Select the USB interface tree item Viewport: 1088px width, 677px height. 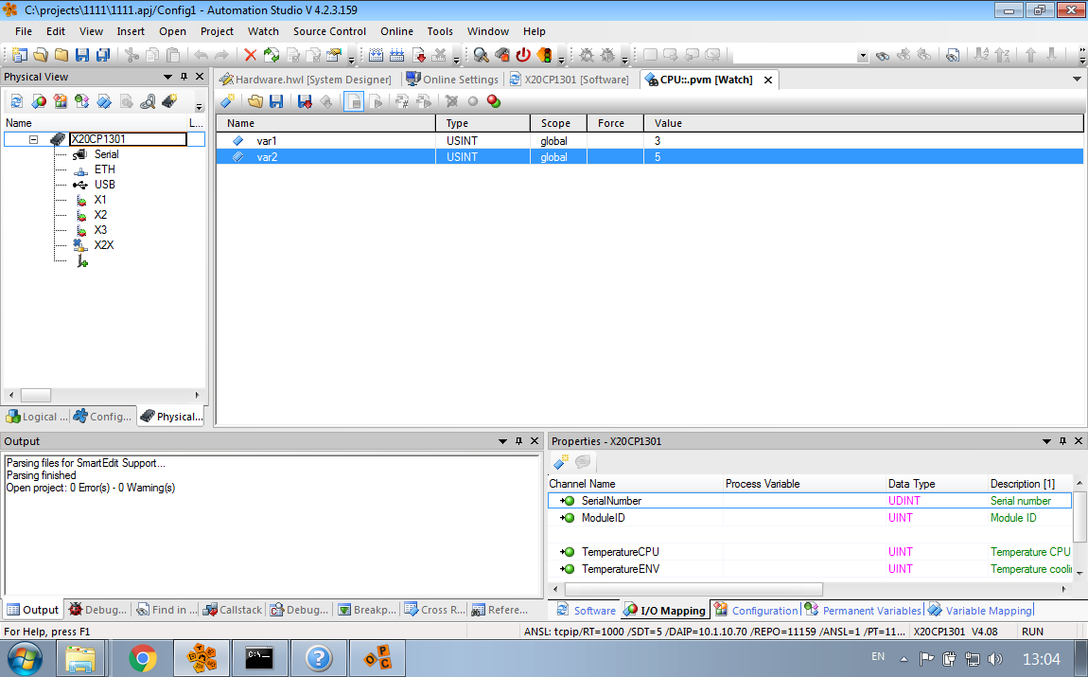(x=105, y=185)
